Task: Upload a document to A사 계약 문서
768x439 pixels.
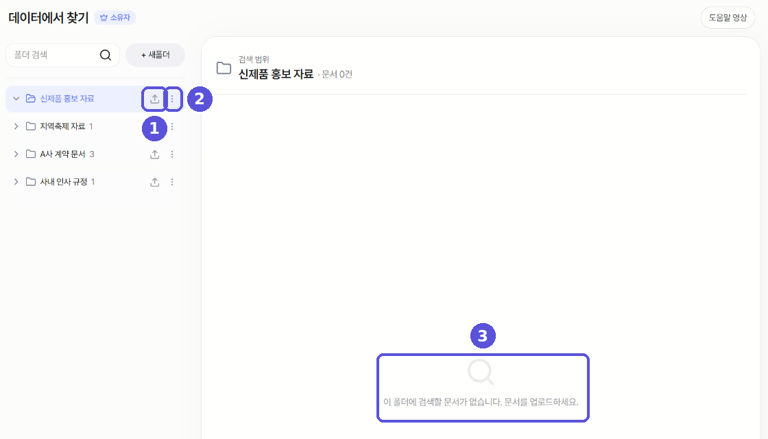Action: (155, 154)
